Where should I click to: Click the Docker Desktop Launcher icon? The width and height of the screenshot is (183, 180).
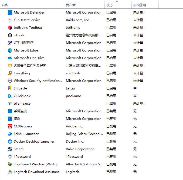pos(10,142)
